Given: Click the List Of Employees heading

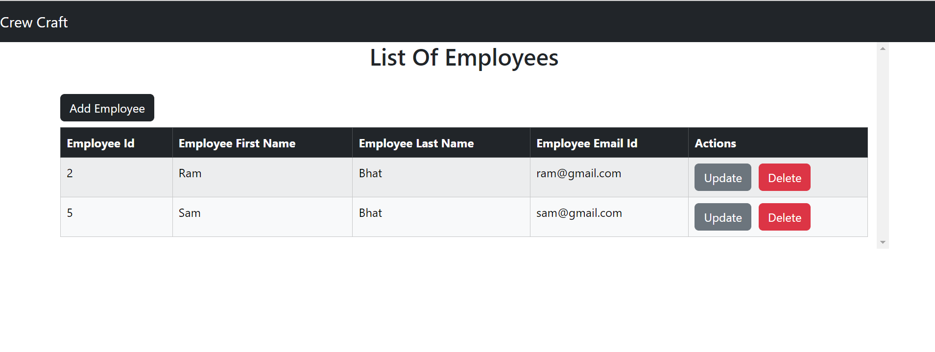Looking at the screenshot, I should click(x=464, y=58).
